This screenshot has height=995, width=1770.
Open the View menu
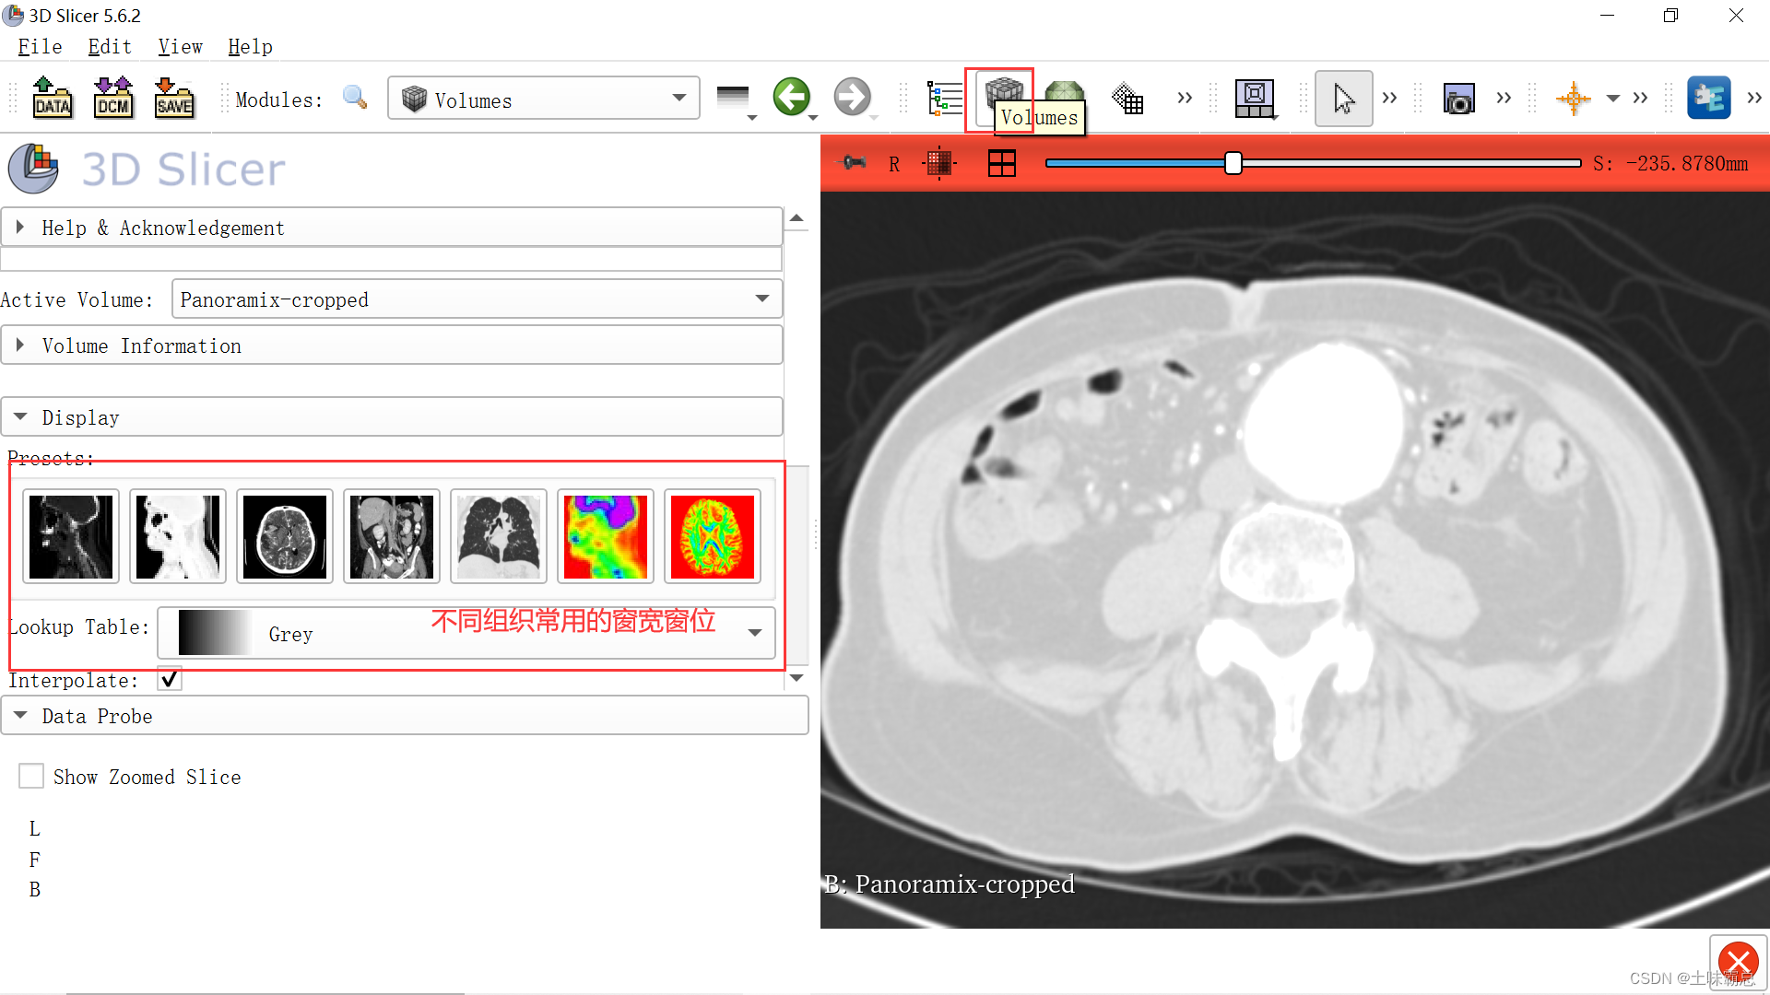pyautogui.click(x=179, y=46)
